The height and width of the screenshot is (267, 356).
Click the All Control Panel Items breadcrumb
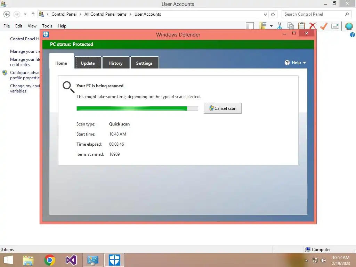[x=105, y=14]
